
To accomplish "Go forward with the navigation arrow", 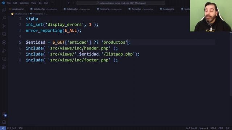I will (x=73, y=3).
